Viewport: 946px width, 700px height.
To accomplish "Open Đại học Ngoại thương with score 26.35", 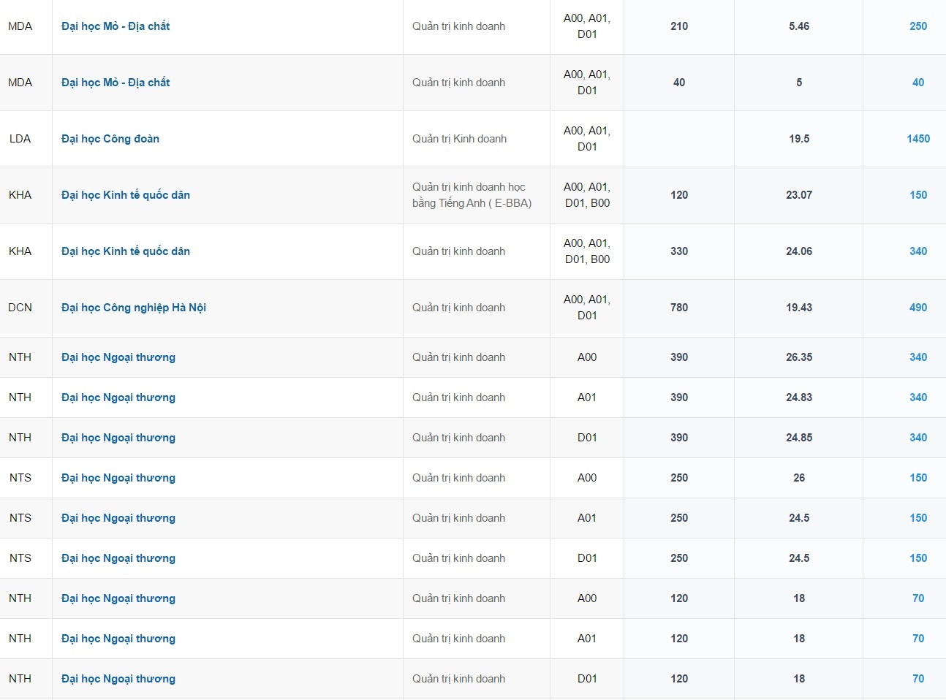I will tap(118, 357).
